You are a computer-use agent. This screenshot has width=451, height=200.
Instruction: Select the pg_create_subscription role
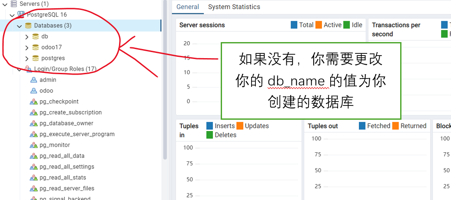[x=71, y=113]
